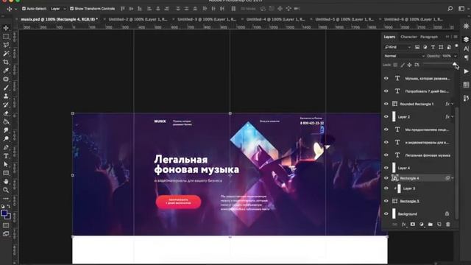The image size is (471, 265).
Task: Select the Pen tool
Action: (x=6, y=147)
